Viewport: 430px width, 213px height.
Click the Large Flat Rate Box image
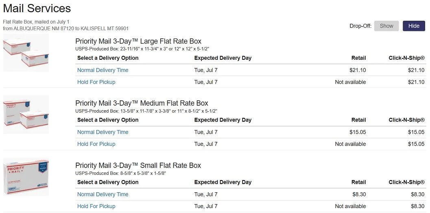[26, 53]
